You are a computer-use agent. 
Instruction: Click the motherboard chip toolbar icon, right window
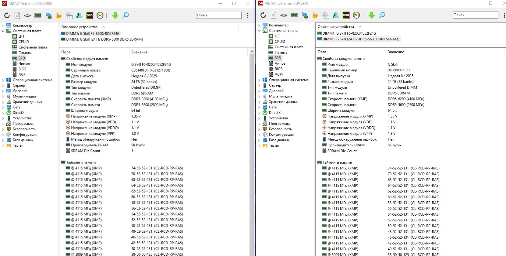click(284, 15)
